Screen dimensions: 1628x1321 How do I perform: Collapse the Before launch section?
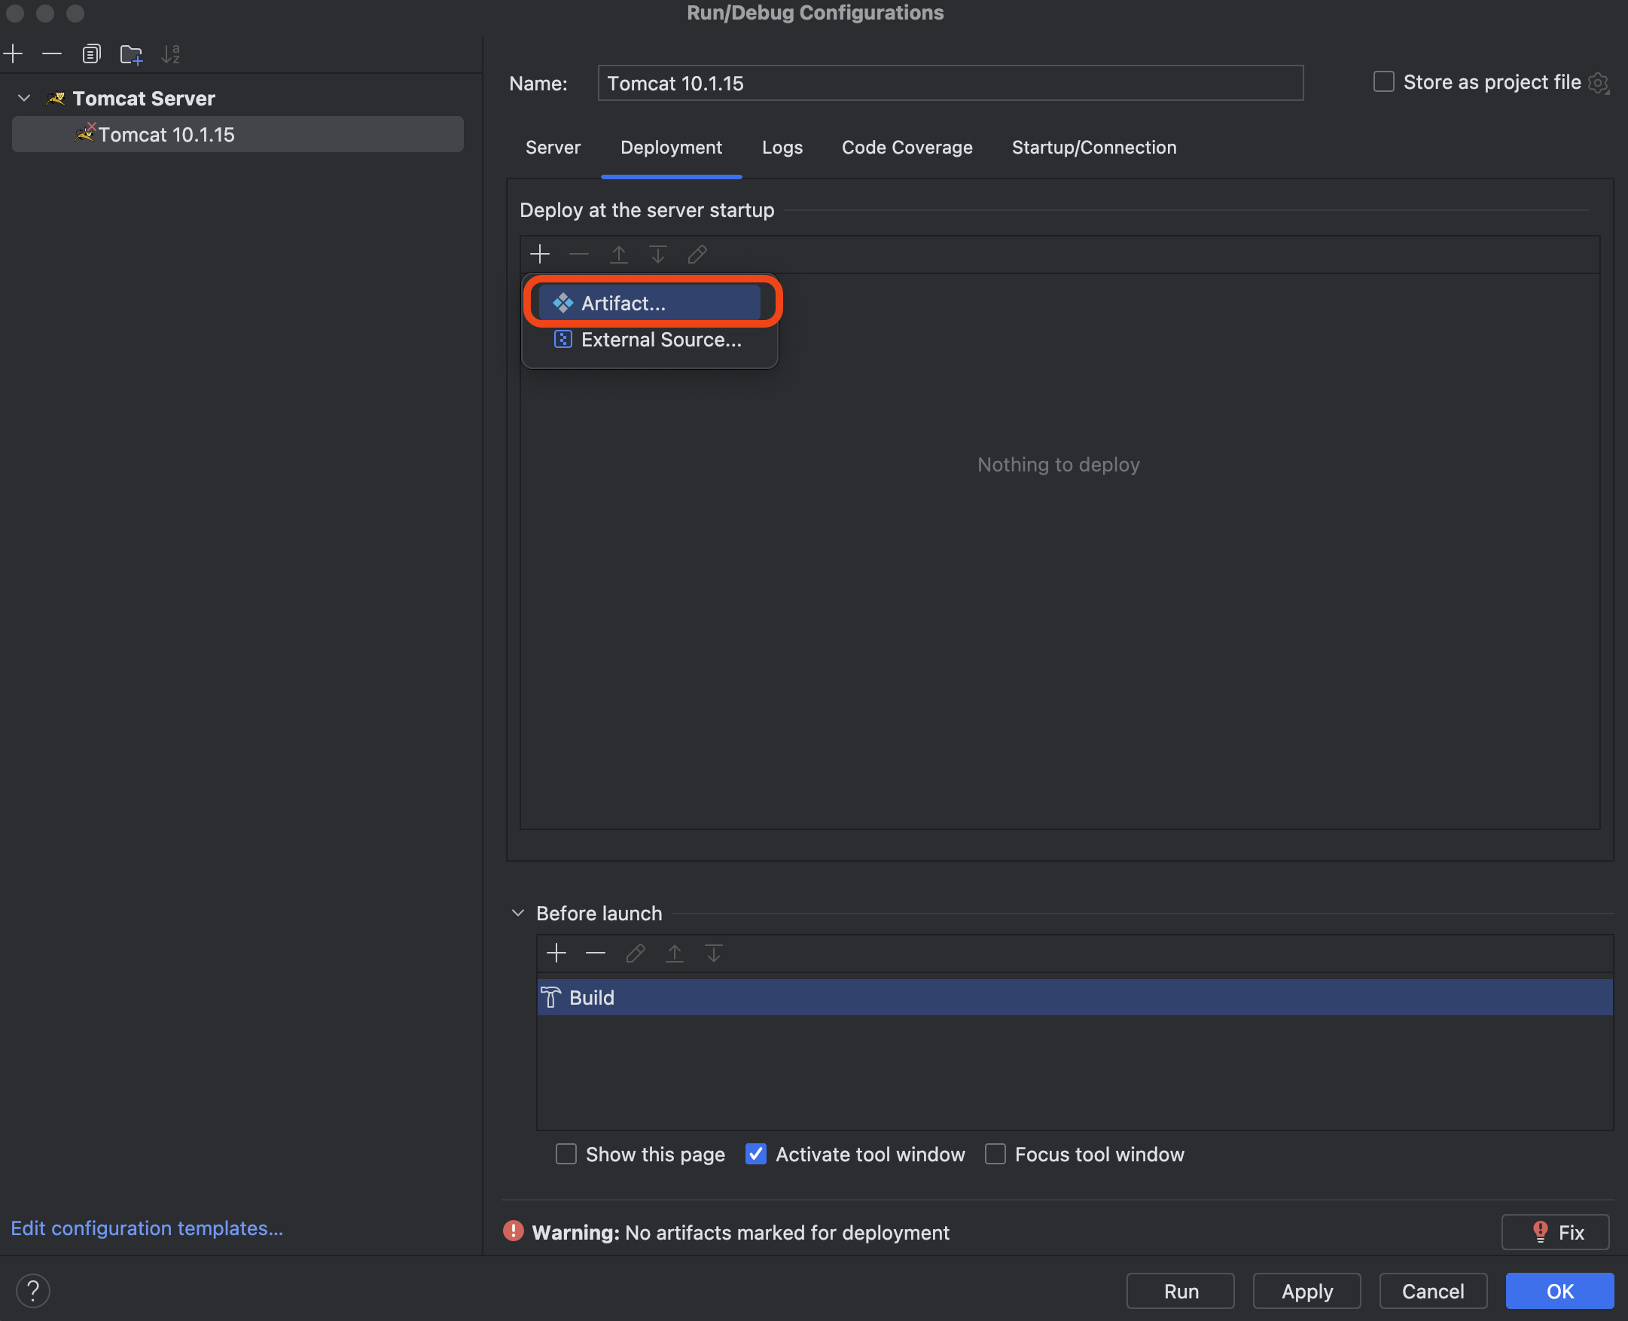tap(518, 912)
